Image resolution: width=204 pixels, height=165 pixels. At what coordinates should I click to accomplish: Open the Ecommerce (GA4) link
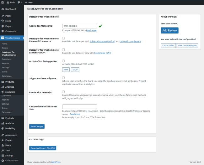(103, 53)
